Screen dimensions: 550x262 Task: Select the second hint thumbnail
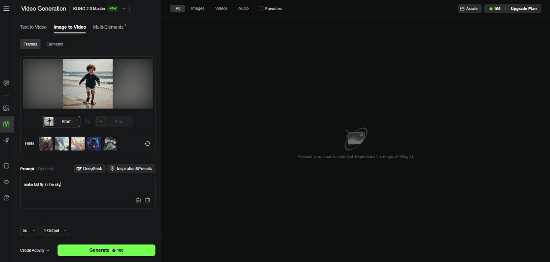click(x=62, y=144)
